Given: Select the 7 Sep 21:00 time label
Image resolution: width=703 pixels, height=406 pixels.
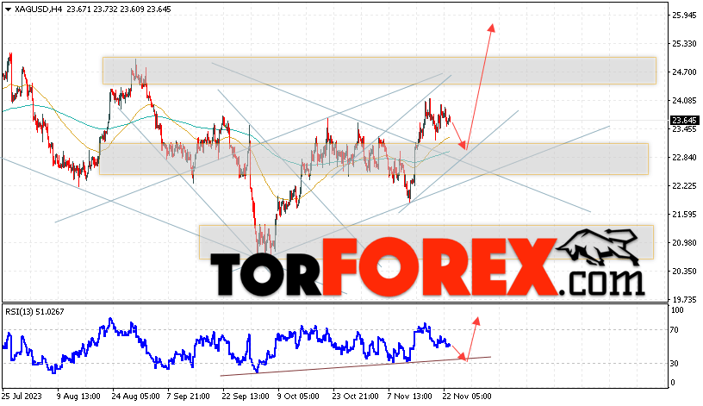Looking at the screenshot, I should point(188,397).
